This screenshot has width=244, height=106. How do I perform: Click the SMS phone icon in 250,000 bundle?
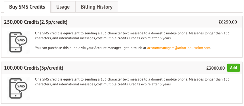tap(18, 42)
